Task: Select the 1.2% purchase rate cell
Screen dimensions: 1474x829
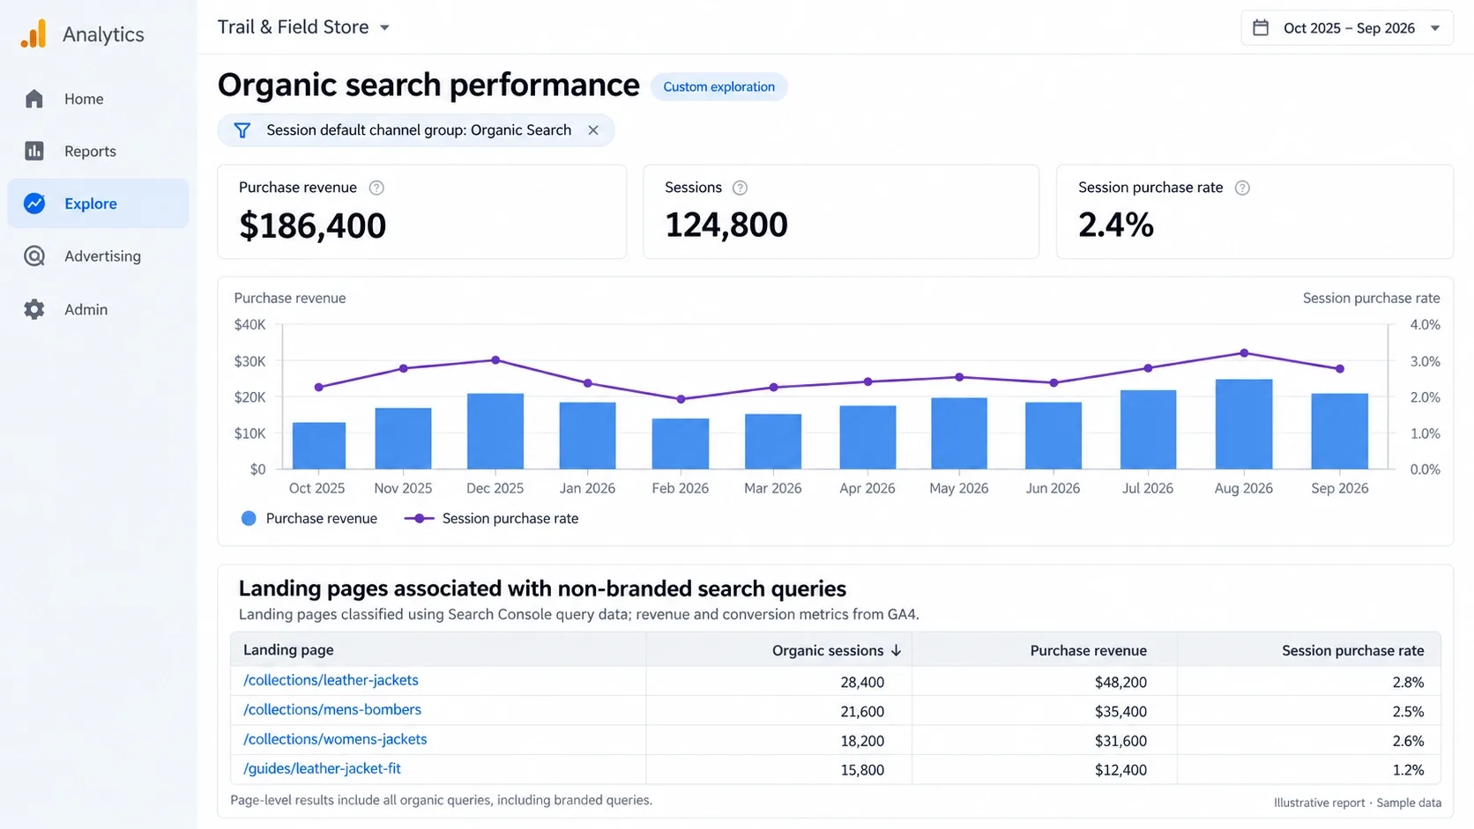Action: coord(1408,770)
